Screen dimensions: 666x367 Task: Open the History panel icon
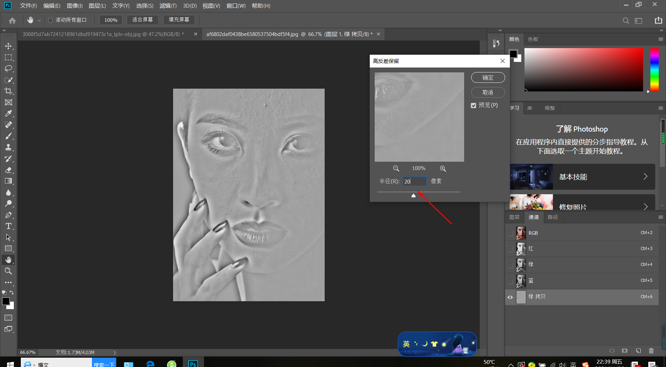(x=496, y=43)
